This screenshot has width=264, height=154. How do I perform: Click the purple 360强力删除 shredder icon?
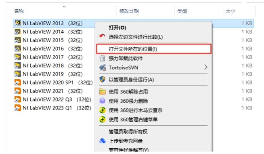point(103,101)
